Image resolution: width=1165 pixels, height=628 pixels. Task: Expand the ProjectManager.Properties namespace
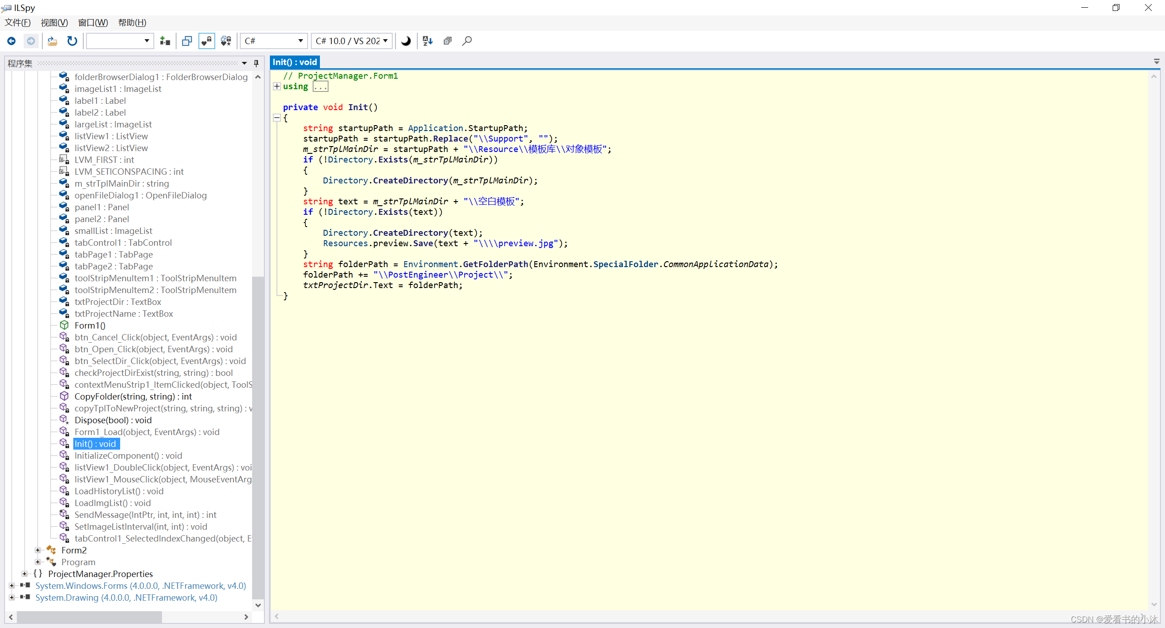pos(25,574)
